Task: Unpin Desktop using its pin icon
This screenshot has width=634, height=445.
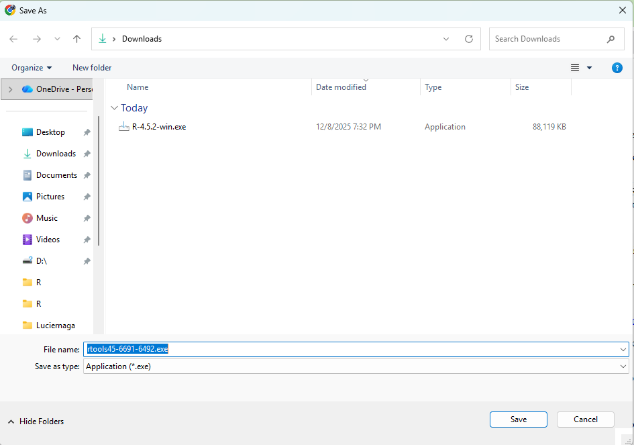Action: (x=87, y=133)
